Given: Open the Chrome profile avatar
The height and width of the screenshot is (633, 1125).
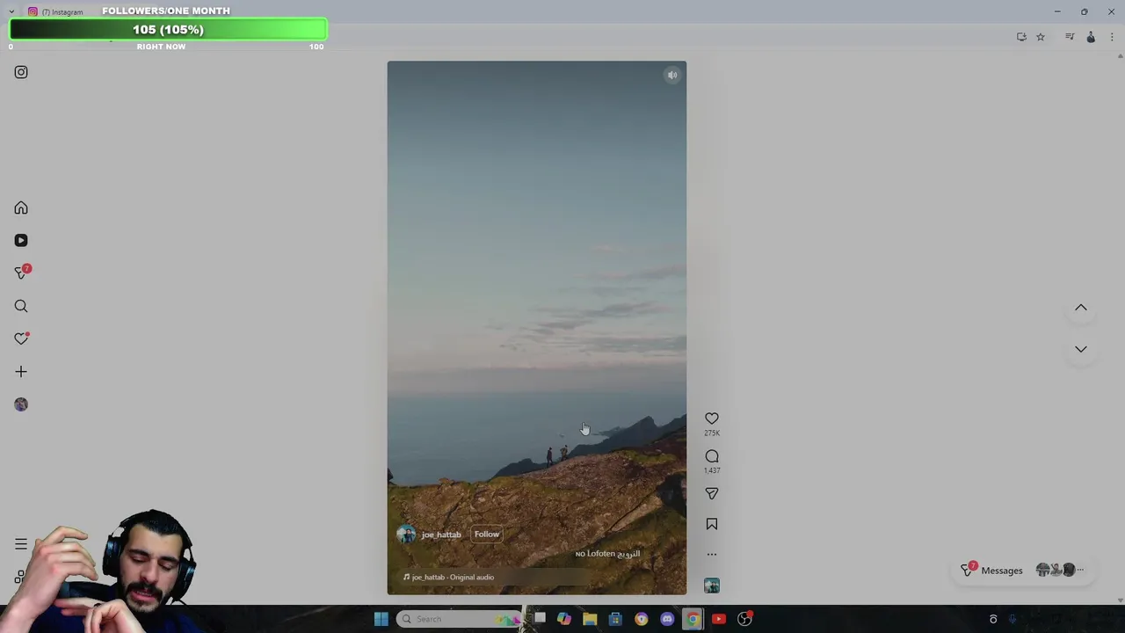Looking at the screenshot, I should pos(1091,37).
